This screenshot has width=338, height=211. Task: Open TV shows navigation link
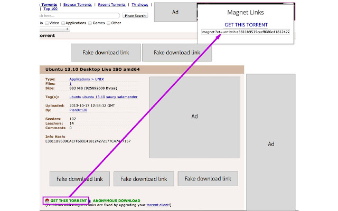140,5
